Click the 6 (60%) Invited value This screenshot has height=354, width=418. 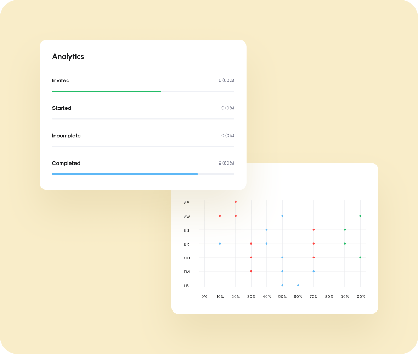(226, 81)
